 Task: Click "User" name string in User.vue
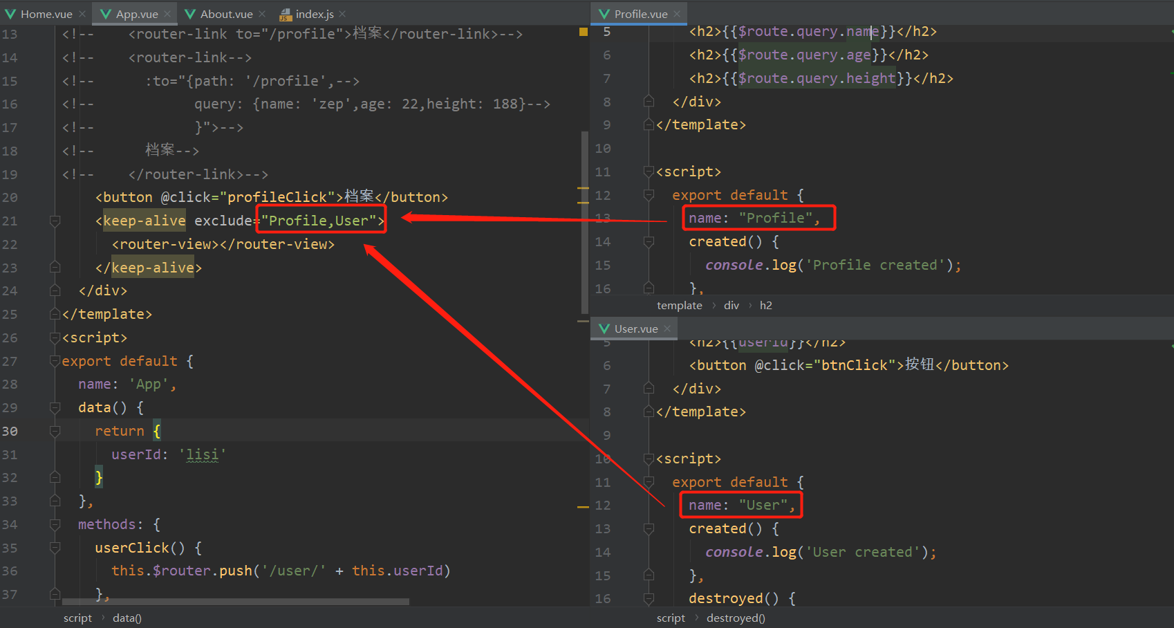763,505
